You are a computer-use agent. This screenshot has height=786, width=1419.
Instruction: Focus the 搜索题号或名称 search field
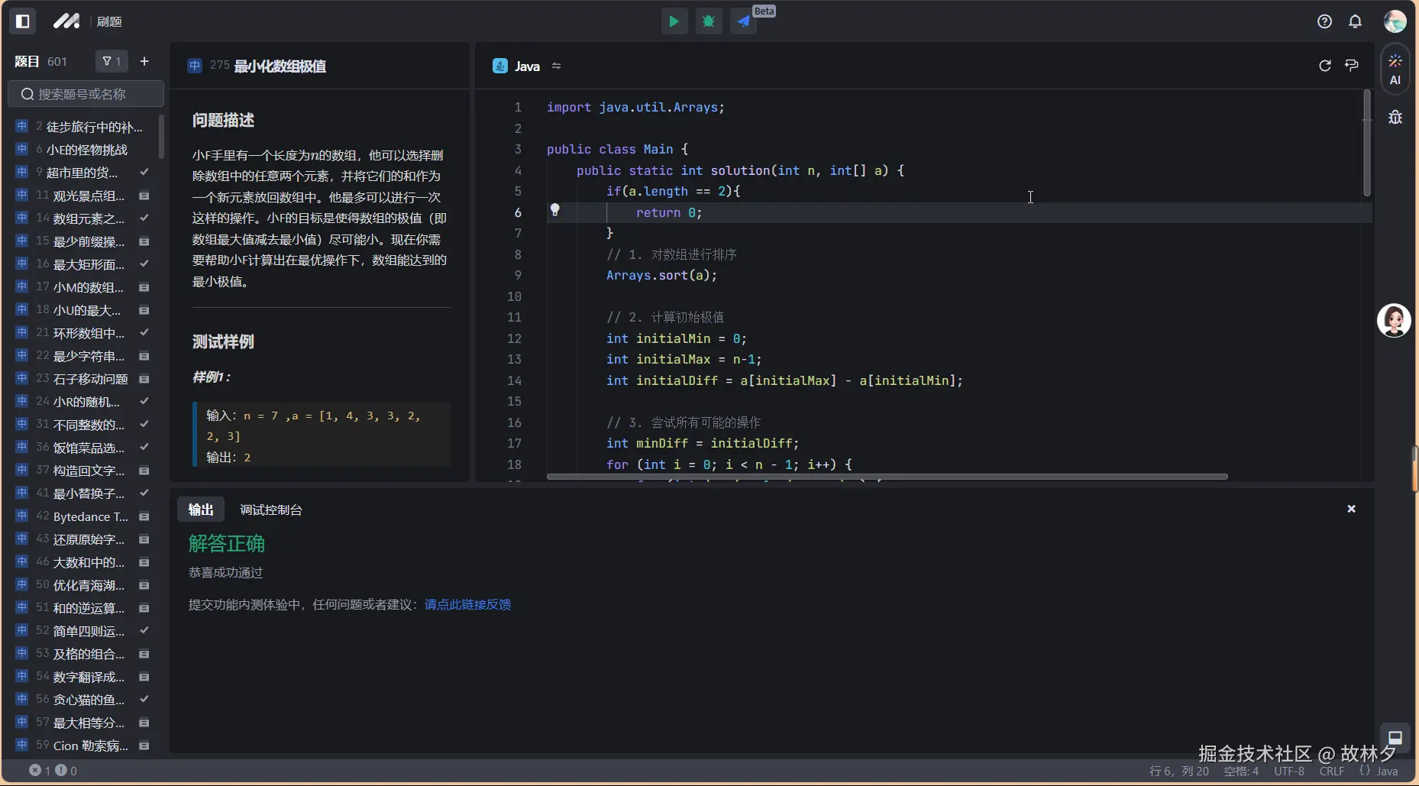point(86,94)
